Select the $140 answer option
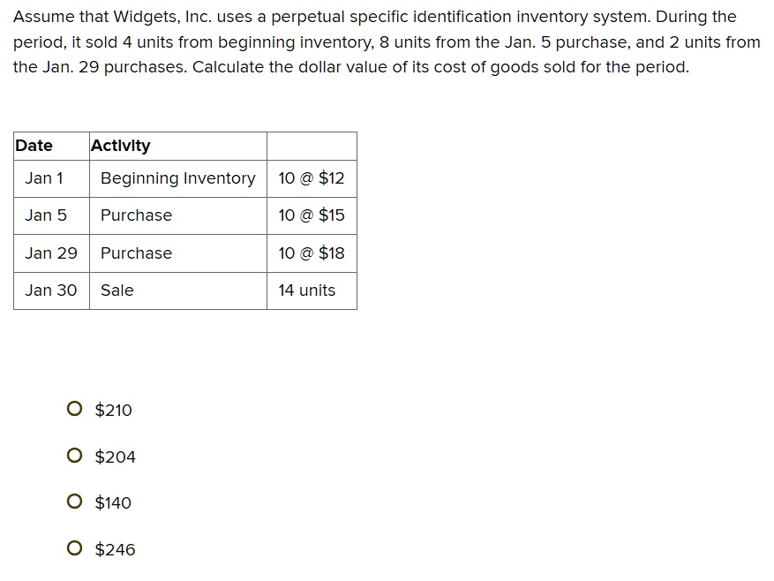The height and width of the screenshot is (581, 774). pyautogui.click(x=74, y=502)
